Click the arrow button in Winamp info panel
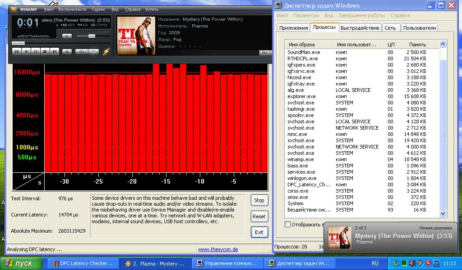The image size is (462, 270). point(264,53)
